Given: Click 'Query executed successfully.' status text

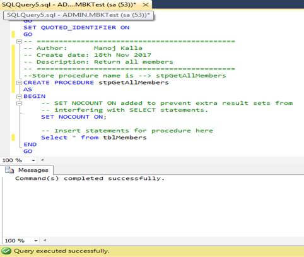Looking at the screenshot, I should click(x=62, y=251).
